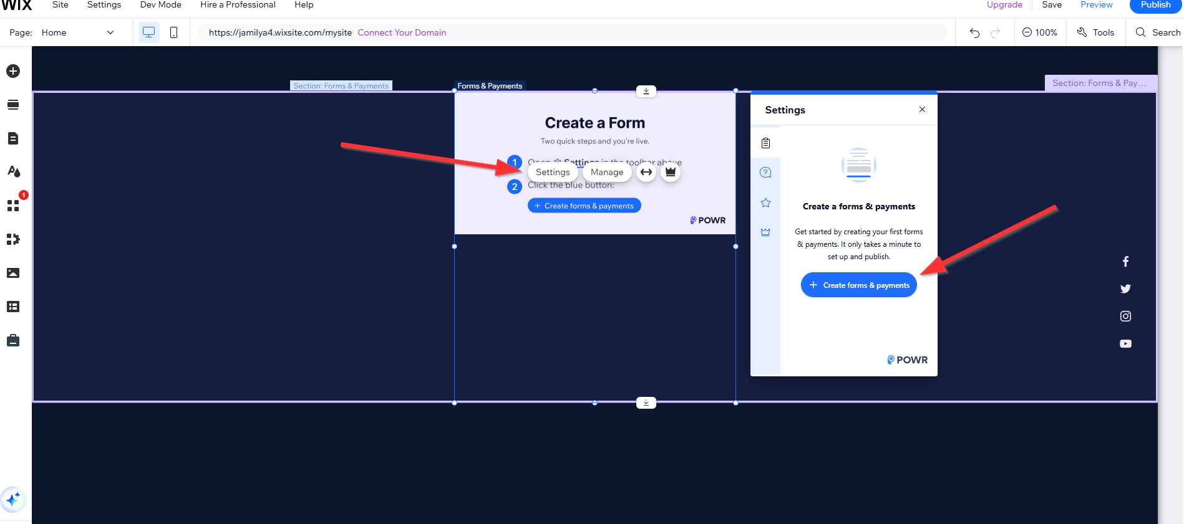Open the zoom 100% control
Image resolution: width=1184 pixels, height=524 pixels.
point(1040,32)
